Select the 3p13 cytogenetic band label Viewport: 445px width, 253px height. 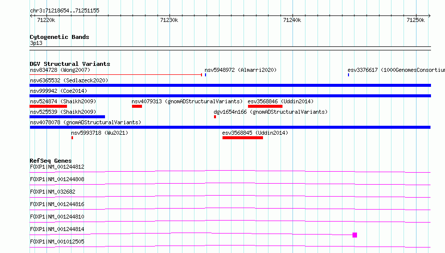(36, 43)
